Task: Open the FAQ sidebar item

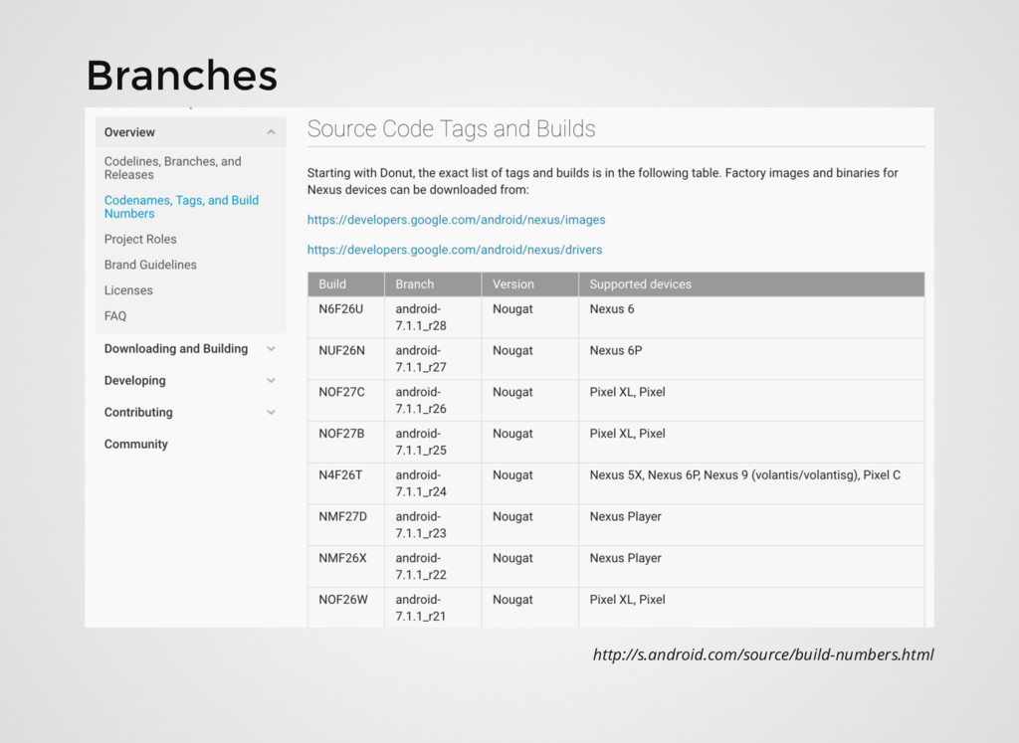Action: (x=115, y=316)
